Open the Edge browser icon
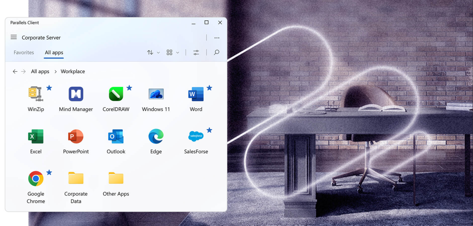 [x=156, y=136]
